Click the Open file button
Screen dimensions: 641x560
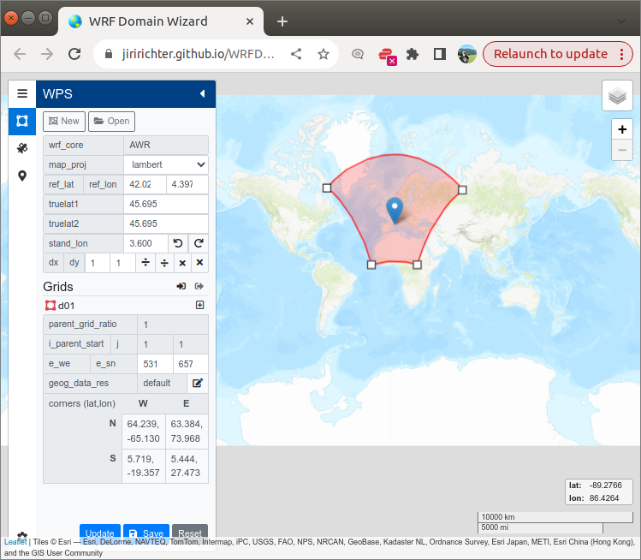(111, 122)
